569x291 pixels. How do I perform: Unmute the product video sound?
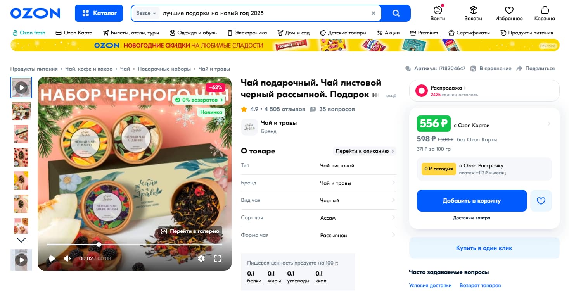coord(67,258)
